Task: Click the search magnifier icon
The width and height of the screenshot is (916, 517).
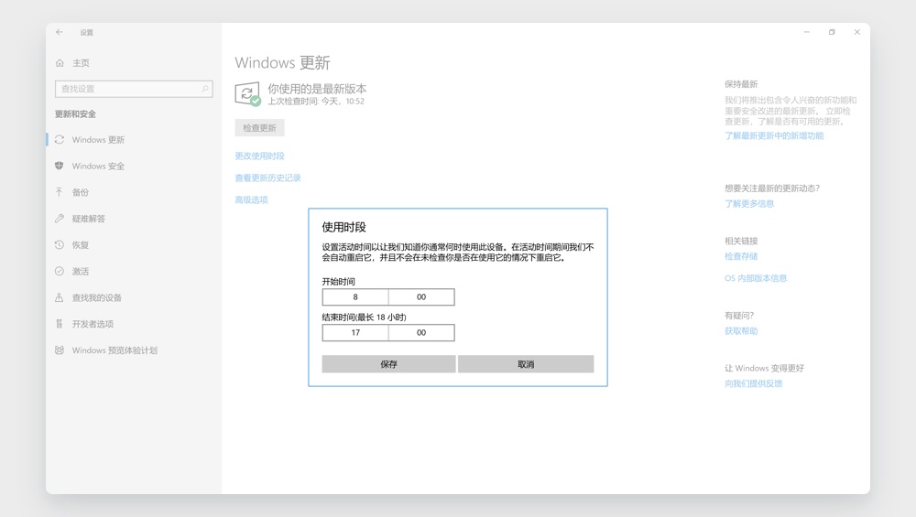Action: pos(205,89)
